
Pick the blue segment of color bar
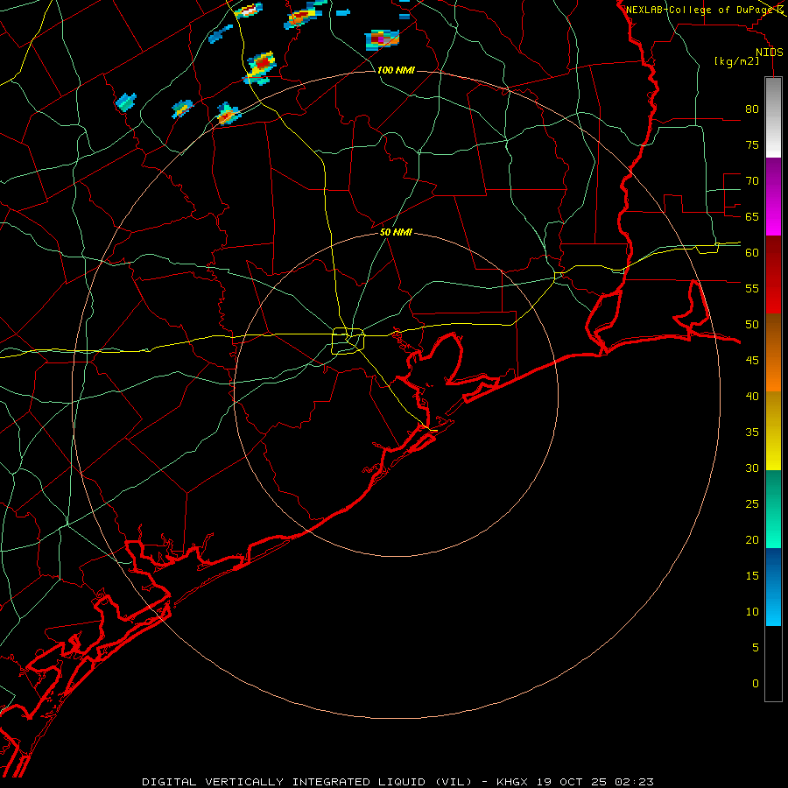(x=773, y=587)
